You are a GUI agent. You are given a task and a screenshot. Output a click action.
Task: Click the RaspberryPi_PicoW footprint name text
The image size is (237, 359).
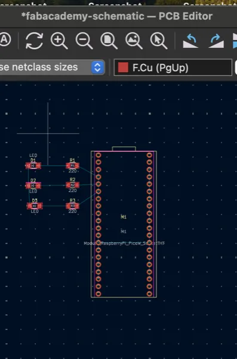[x=124, y=243]
